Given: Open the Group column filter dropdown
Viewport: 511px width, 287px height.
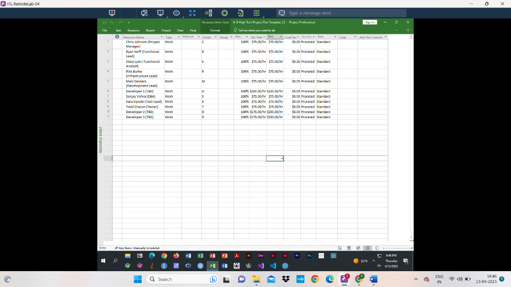Looking at the screenshot, I should pyautogui.click(x=231, y=37).
